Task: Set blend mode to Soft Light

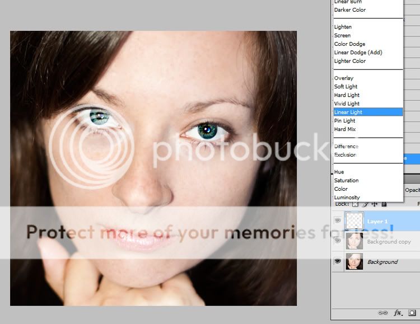Action: tap(346, 87)
